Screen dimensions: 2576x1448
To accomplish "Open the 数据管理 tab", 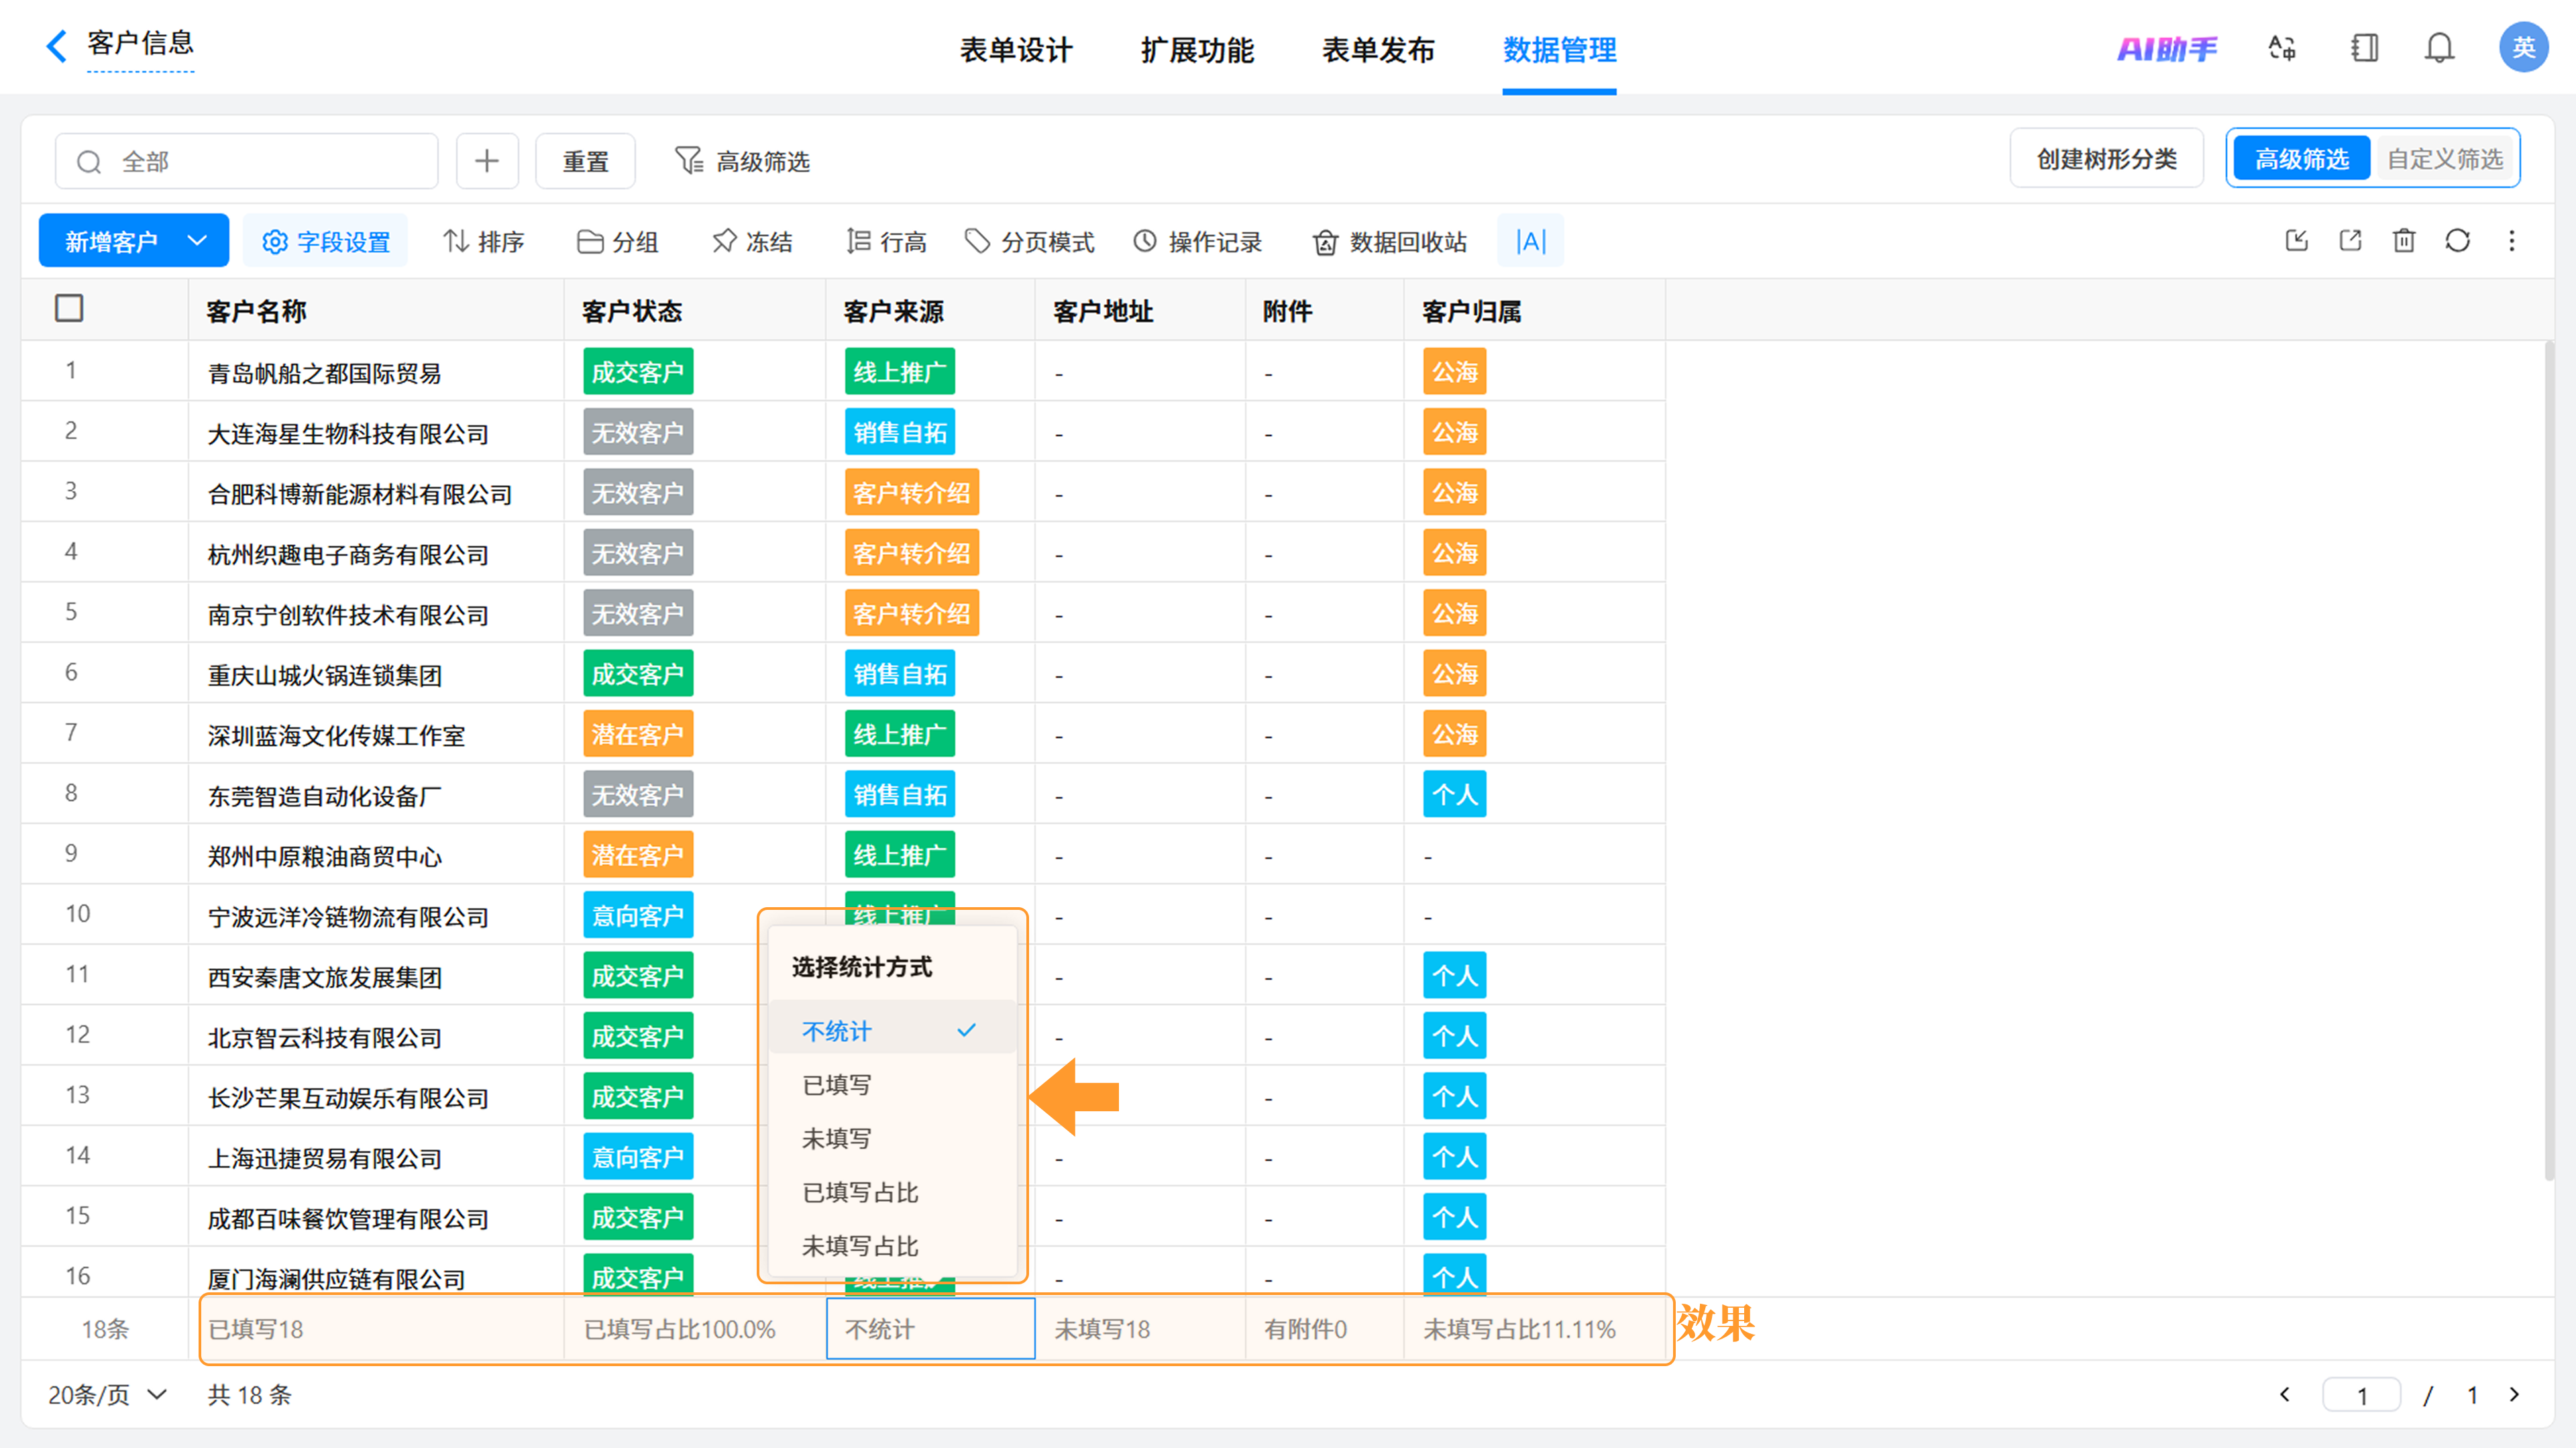I will tap(1559, 49).
